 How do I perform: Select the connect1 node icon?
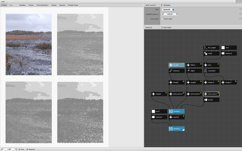pyautogui.click(x=171, y=71)
